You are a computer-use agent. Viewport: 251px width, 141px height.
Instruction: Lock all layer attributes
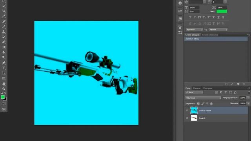pos(211,103)
